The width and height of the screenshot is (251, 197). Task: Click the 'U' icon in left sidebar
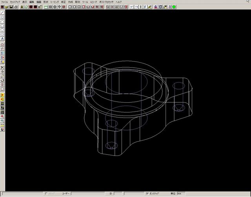(x=2, y=130)
